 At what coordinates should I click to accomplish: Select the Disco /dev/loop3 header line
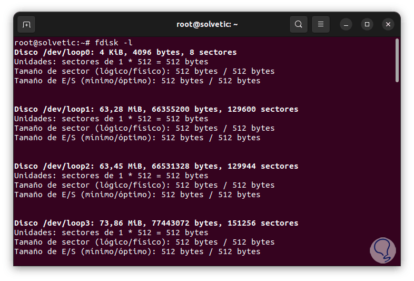tap(156, 223)
